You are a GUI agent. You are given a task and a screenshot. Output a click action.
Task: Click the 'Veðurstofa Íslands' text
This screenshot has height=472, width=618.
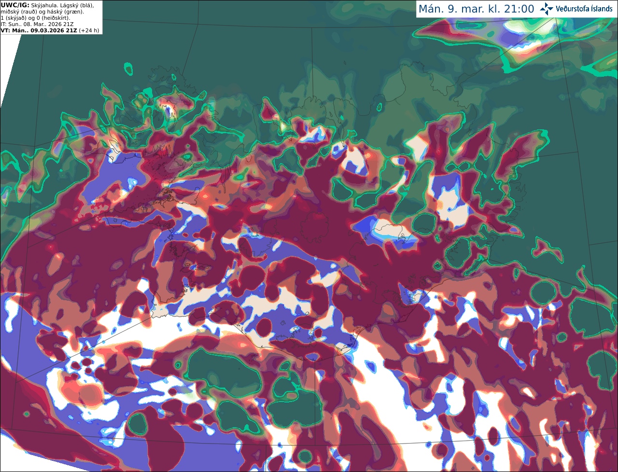coord(584,9)
